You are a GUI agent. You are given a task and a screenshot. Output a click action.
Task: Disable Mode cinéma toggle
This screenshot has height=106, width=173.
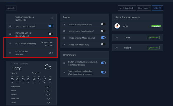(103, 38)
